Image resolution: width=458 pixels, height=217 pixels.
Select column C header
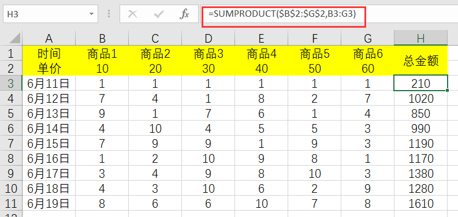pos(155,38)
